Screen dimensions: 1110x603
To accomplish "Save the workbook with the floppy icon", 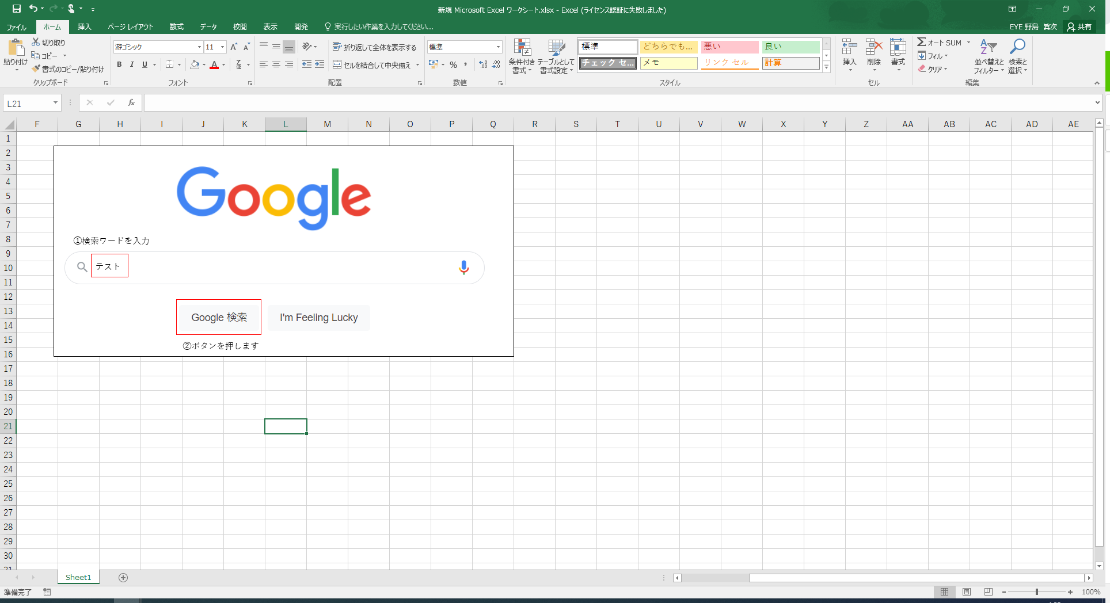I will tap(17, 9).
